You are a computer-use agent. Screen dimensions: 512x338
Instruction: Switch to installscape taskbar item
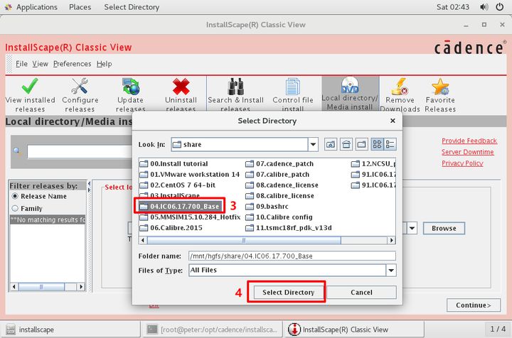70,329
